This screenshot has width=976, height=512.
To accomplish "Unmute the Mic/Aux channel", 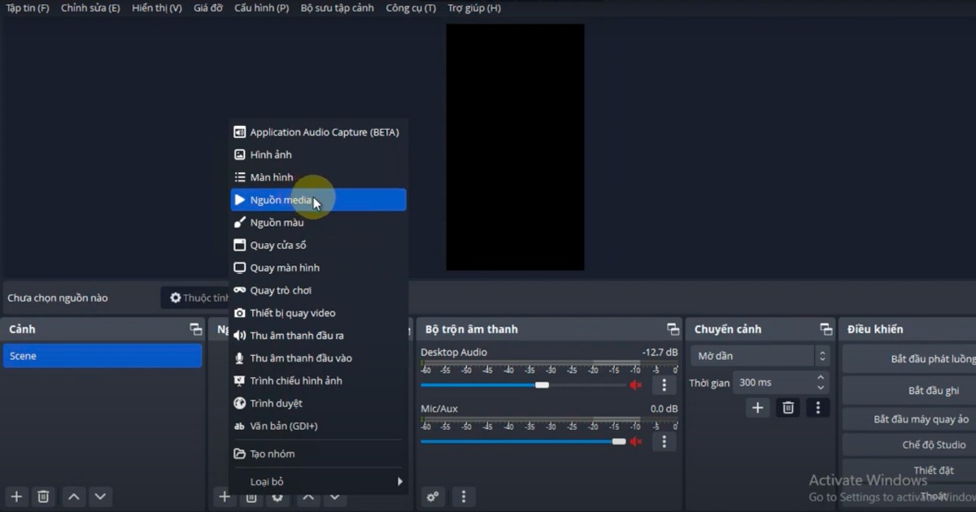I will click(637, 441).
